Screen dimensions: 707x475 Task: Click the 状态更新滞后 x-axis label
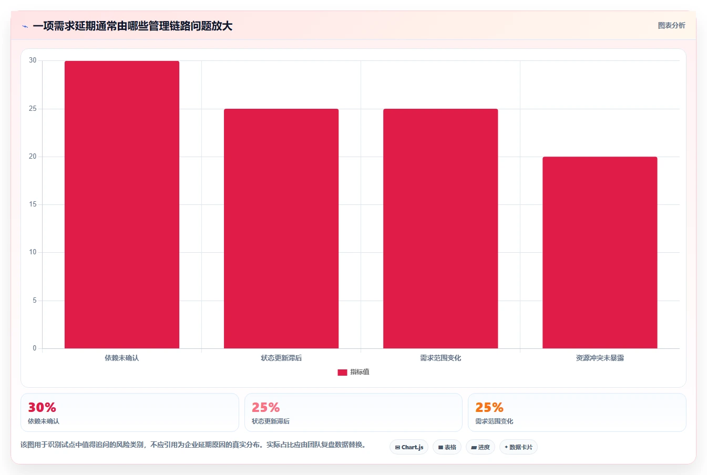(x=281, y=358)
